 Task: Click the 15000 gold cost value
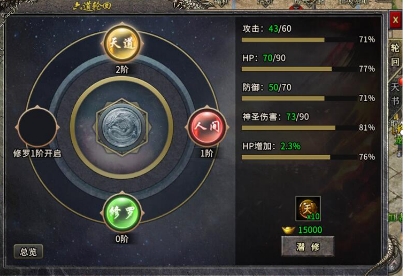coord(310,230)
